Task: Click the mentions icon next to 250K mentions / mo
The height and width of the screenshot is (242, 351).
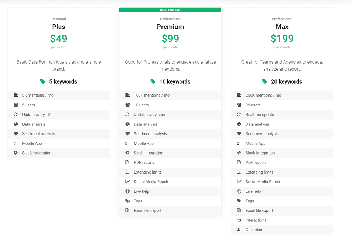Action: click(239, 95)
